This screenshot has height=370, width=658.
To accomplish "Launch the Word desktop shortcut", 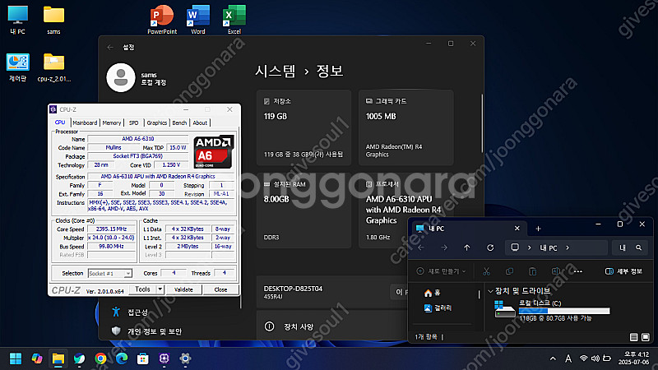I will [x=198, y=20].
